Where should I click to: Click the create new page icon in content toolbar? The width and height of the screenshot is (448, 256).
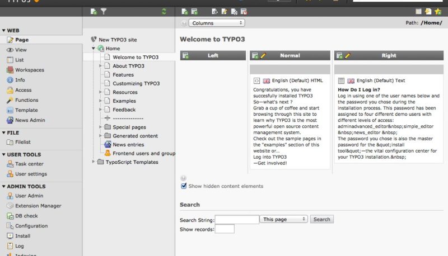[185, 11]
